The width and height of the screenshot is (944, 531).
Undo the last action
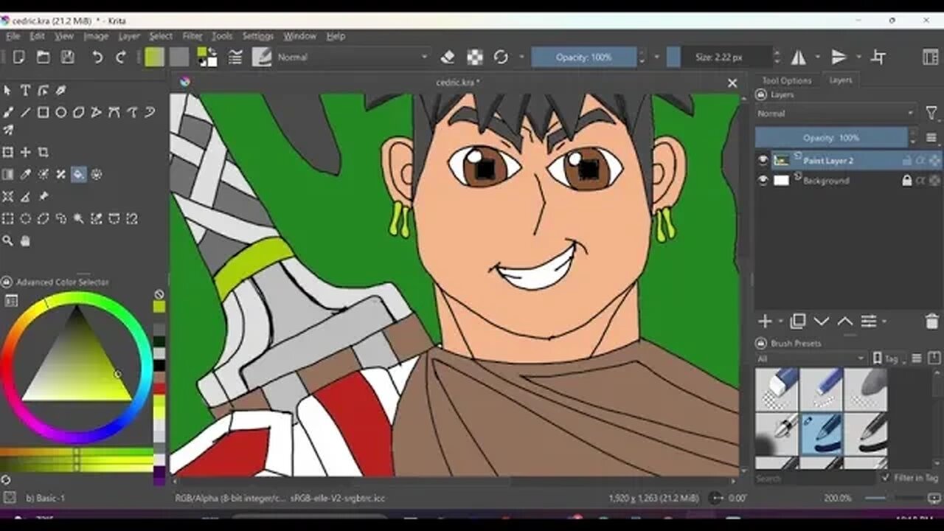pyautogui.click(x=97, y=57)
